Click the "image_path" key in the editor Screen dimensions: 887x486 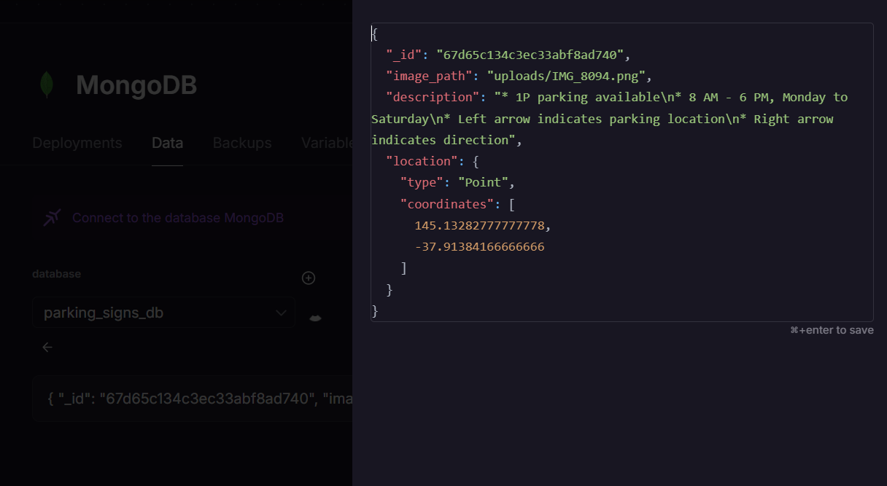[x=429, y=76]
